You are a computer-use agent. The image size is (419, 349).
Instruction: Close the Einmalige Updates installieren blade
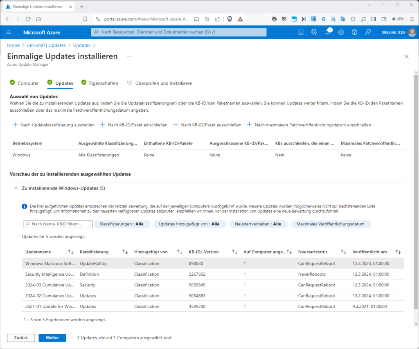(406, 56)
